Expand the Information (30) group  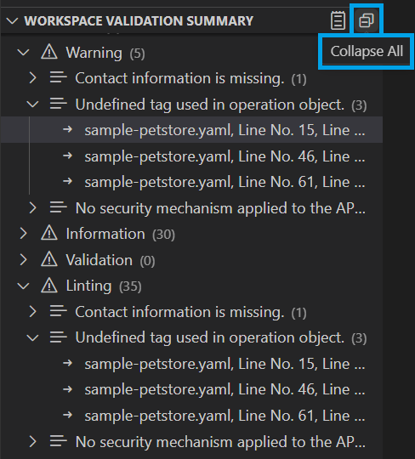tap(24, 234)
